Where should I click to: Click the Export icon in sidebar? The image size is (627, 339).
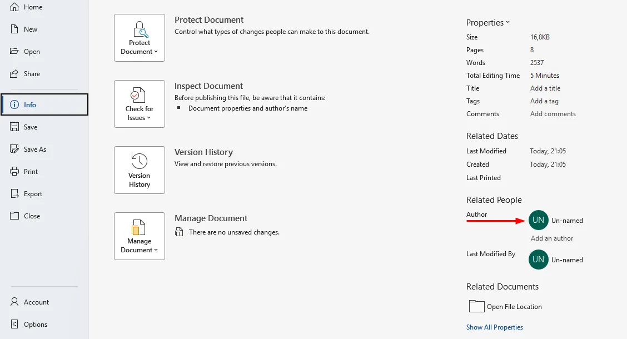(14, 194)
